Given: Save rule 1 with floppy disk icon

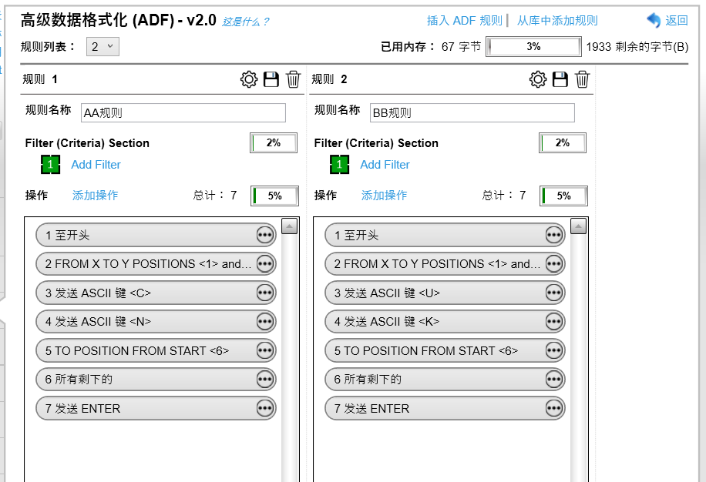Looking at the screenshot, I should [271, 79].
